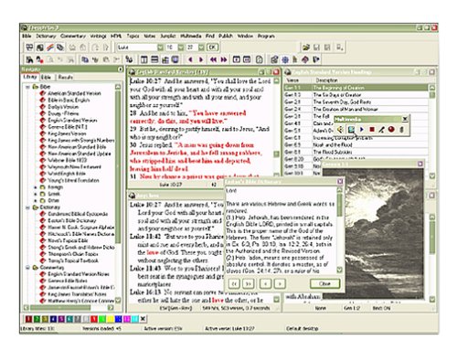Click the speaker icon in Multimedia toolbar
Viewport: 457px width, 361px height.
click(340, 130)
